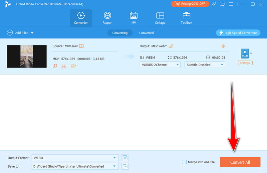Click the 3.13 MB file size
This screenshot has width=267, height=173.
98,59
